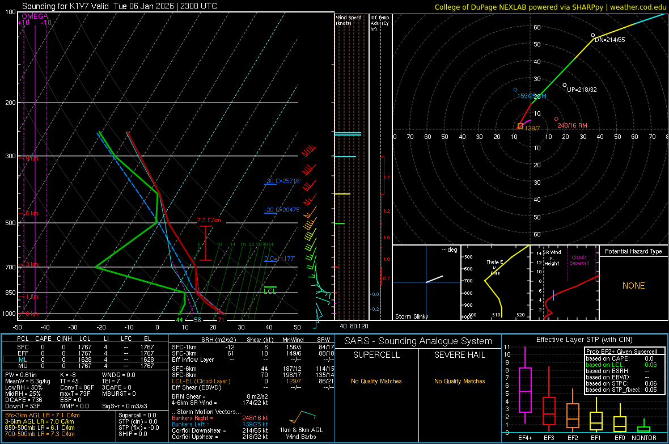Click the 248/16 RM label
This screenshot has width=669, height=444.
tap(572, 125)
